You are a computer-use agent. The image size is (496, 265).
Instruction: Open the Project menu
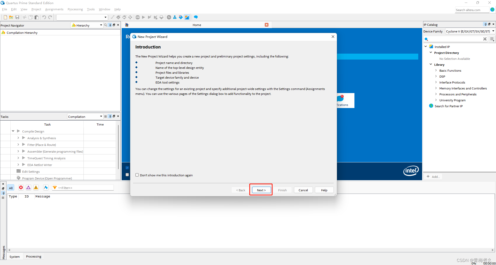pyautogui.click(x=36, y=9)
